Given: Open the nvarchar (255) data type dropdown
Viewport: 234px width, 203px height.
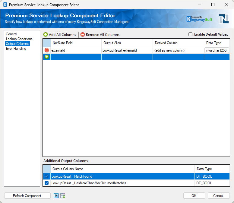Looking at the screenshot, I should pos(217,50).
